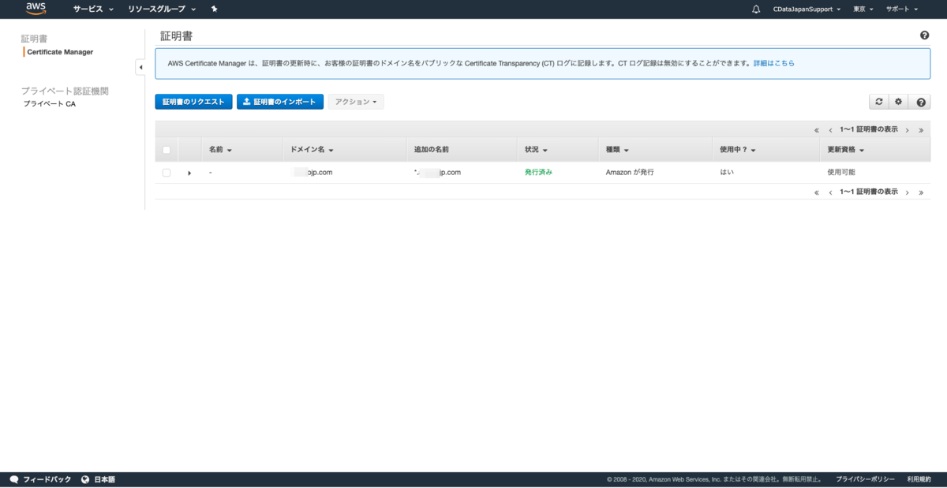Change language via 日本語 in footer
Viewport: 947px width, 488px height.
pyautogui.click(x=98, y=479)
